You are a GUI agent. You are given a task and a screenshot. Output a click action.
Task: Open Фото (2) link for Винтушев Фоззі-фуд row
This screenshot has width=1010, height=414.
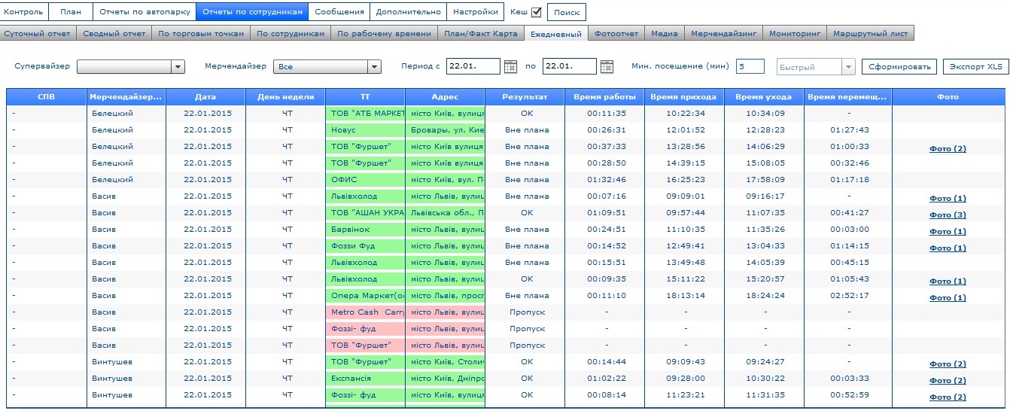tap(948, 397)
